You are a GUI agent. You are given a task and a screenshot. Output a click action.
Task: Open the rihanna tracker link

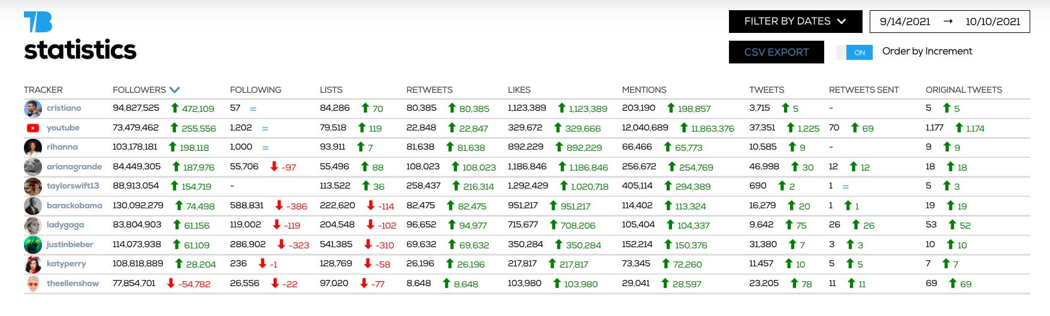click(62, 147)
